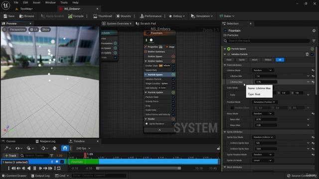319x179 pixels.
Task: Pause timeline playback
Action: coord(34,168)
